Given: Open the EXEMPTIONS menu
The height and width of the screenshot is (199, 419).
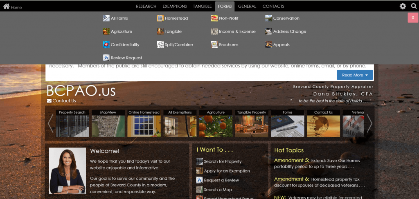Looking at the screenshot, I should (174, 7).
